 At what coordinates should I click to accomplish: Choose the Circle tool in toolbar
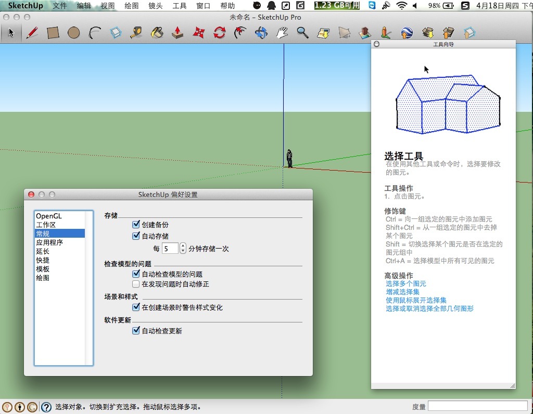[73, 33]
